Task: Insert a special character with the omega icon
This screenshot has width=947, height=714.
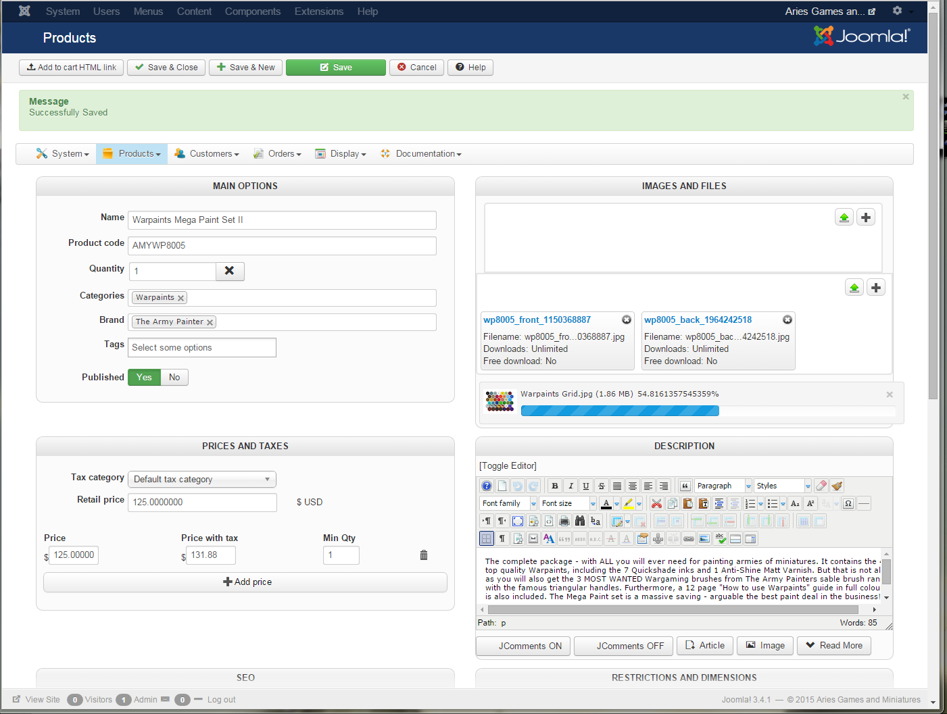Action: 848,503
